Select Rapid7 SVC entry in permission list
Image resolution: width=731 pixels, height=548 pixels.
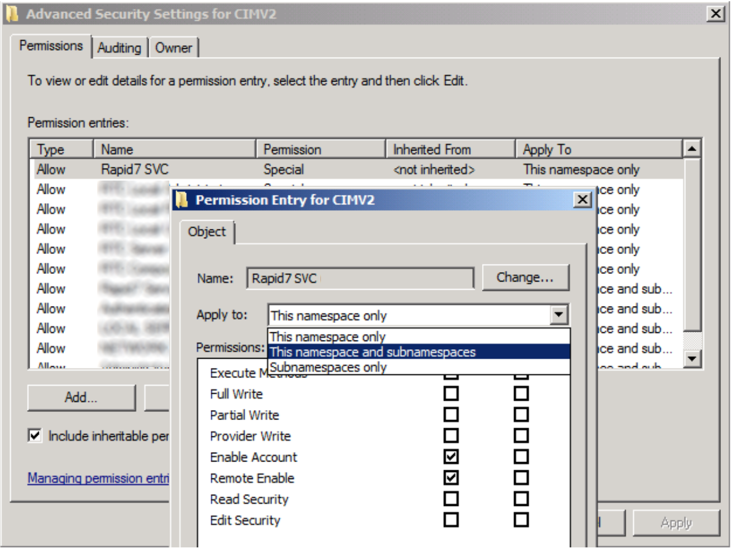click(x=358, y=169)
